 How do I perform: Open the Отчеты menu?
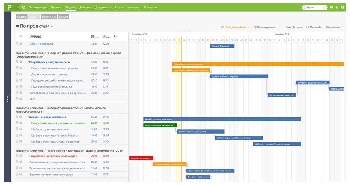119,7
